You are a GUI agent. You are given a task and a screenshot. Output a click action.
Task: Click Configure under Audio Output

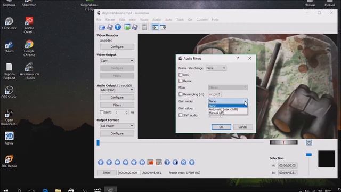click(x=117, y=97)
